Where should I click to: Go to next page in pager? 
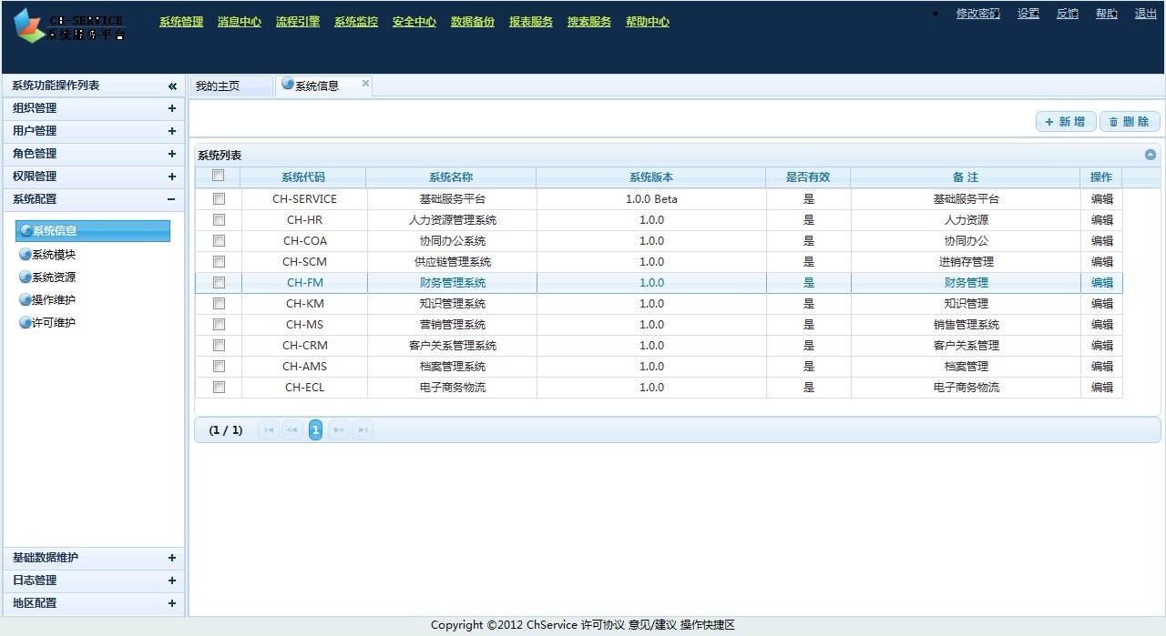pyautogui.click(x=339, y=430)
